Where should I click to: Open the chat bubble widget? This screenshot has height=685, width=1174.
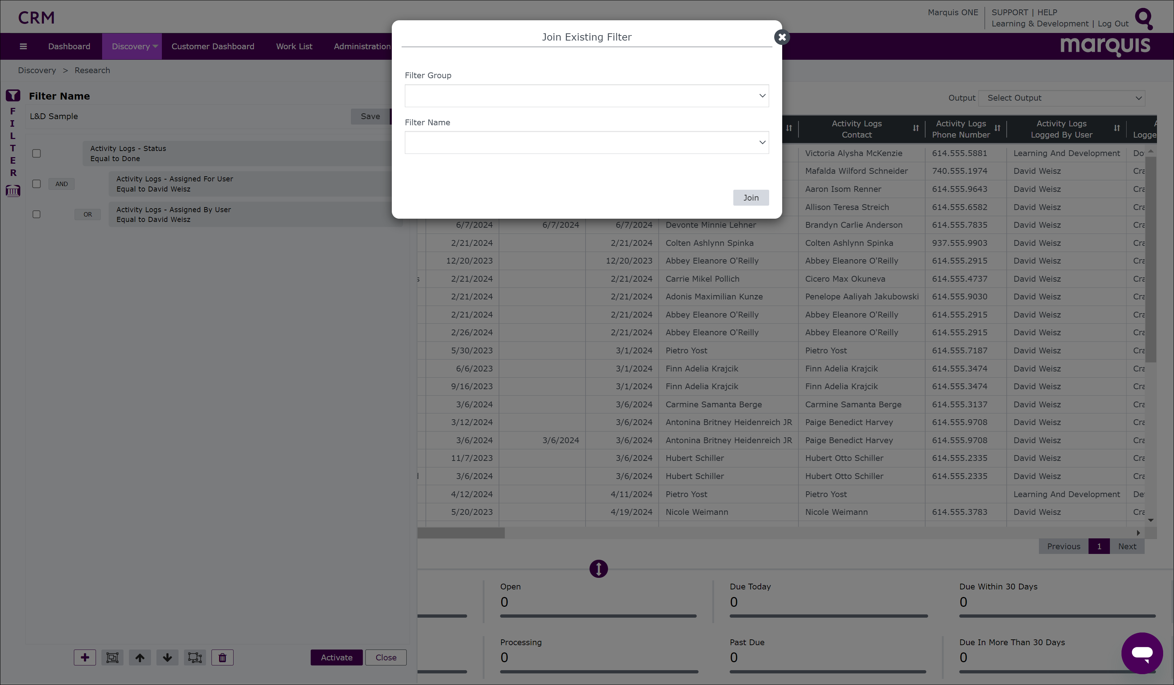(1142, 652)
